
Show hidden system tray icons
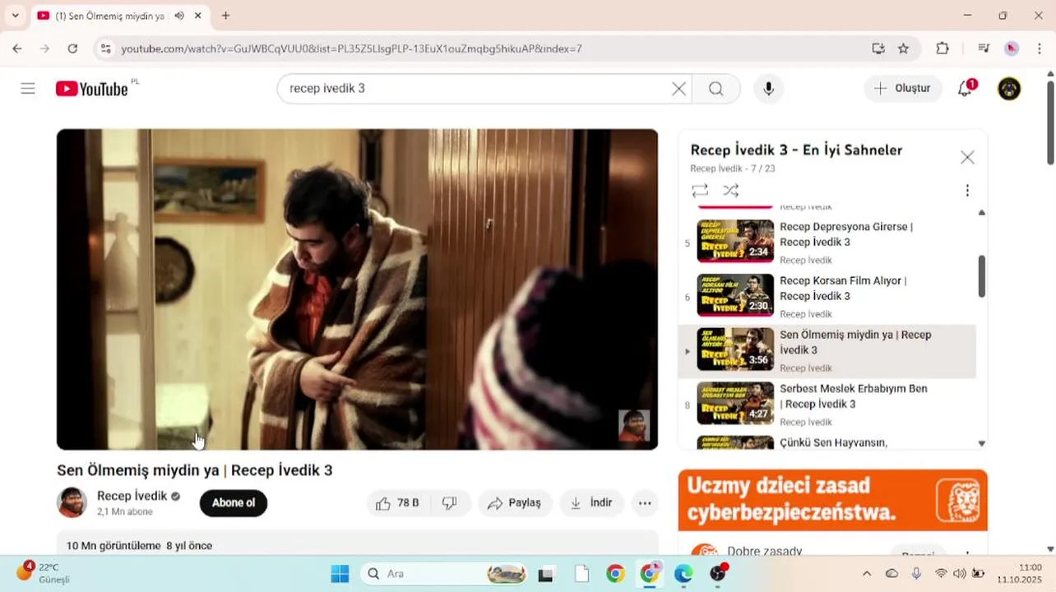[866, 573]
